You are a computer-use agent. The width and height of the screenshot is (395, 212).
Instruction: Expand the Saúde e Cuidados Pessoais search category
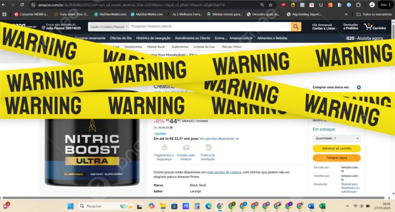pos(109,27)
